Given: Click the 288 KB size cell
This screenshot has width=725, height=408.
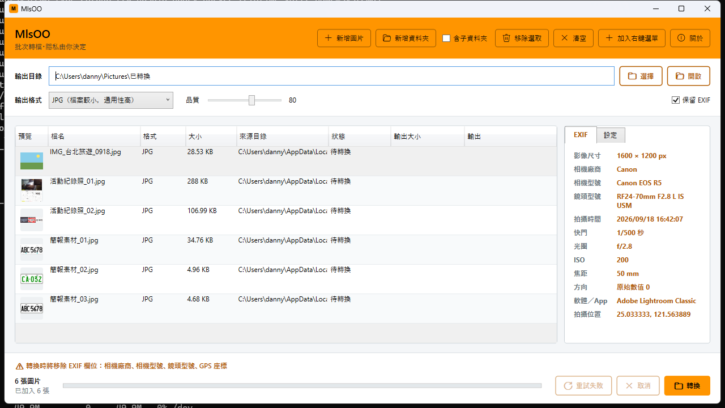Looking at the screenshot, I should click(x=198, y=181).
